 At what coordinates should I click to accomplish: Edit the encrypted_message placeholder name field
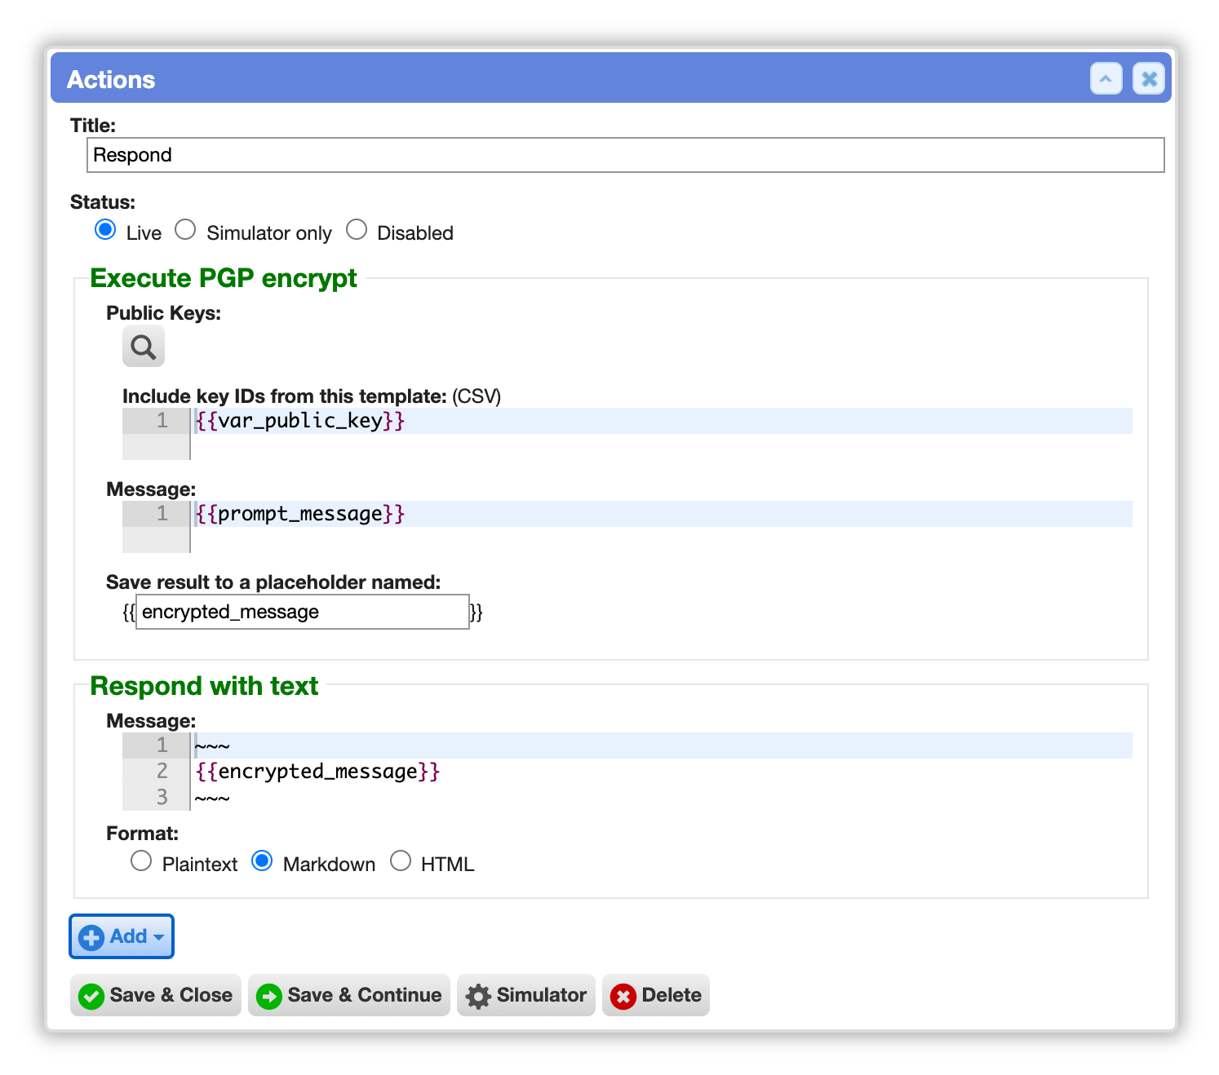coord(302,612)
